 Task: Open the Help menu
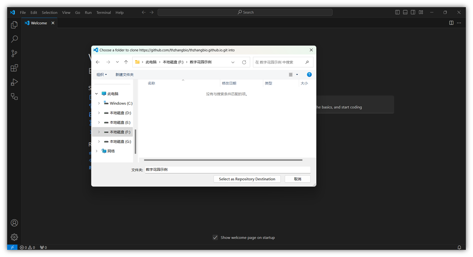120,12
